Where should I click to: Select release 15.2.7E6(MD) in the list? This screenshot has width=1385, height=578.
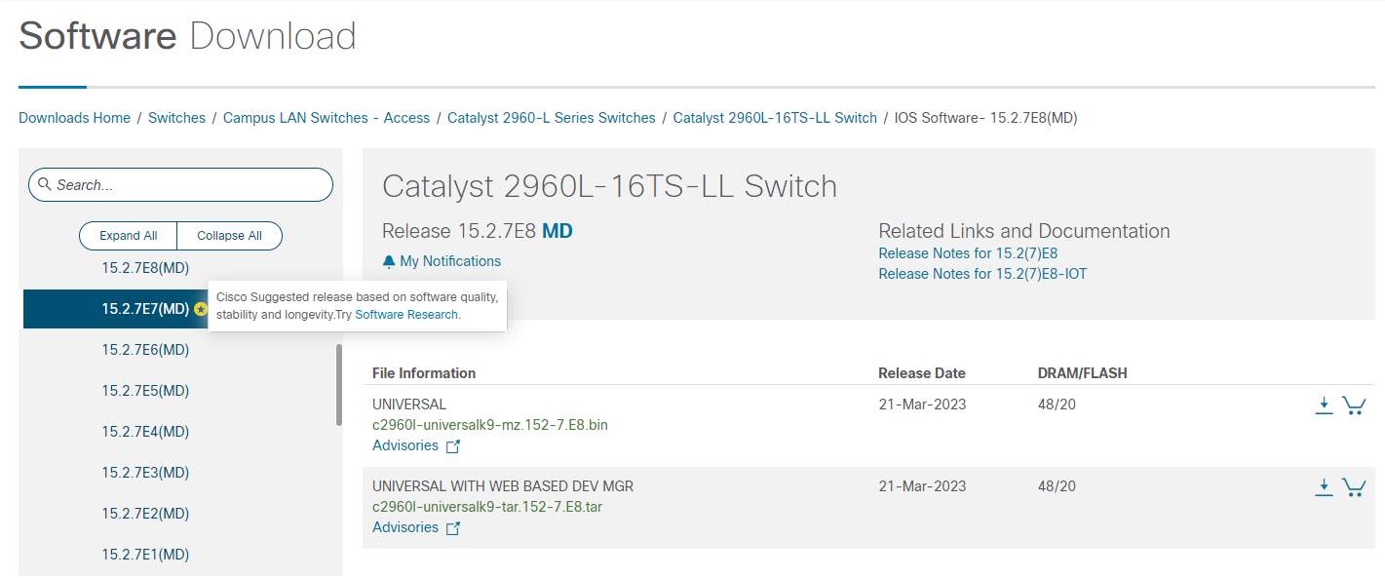tap(145, 350)
